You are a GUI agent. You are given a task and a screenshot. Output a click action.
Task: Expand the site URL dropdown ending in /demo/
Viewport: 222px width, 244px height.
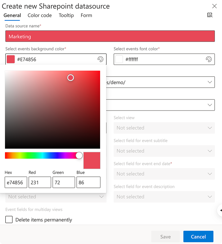coord(209,82)
